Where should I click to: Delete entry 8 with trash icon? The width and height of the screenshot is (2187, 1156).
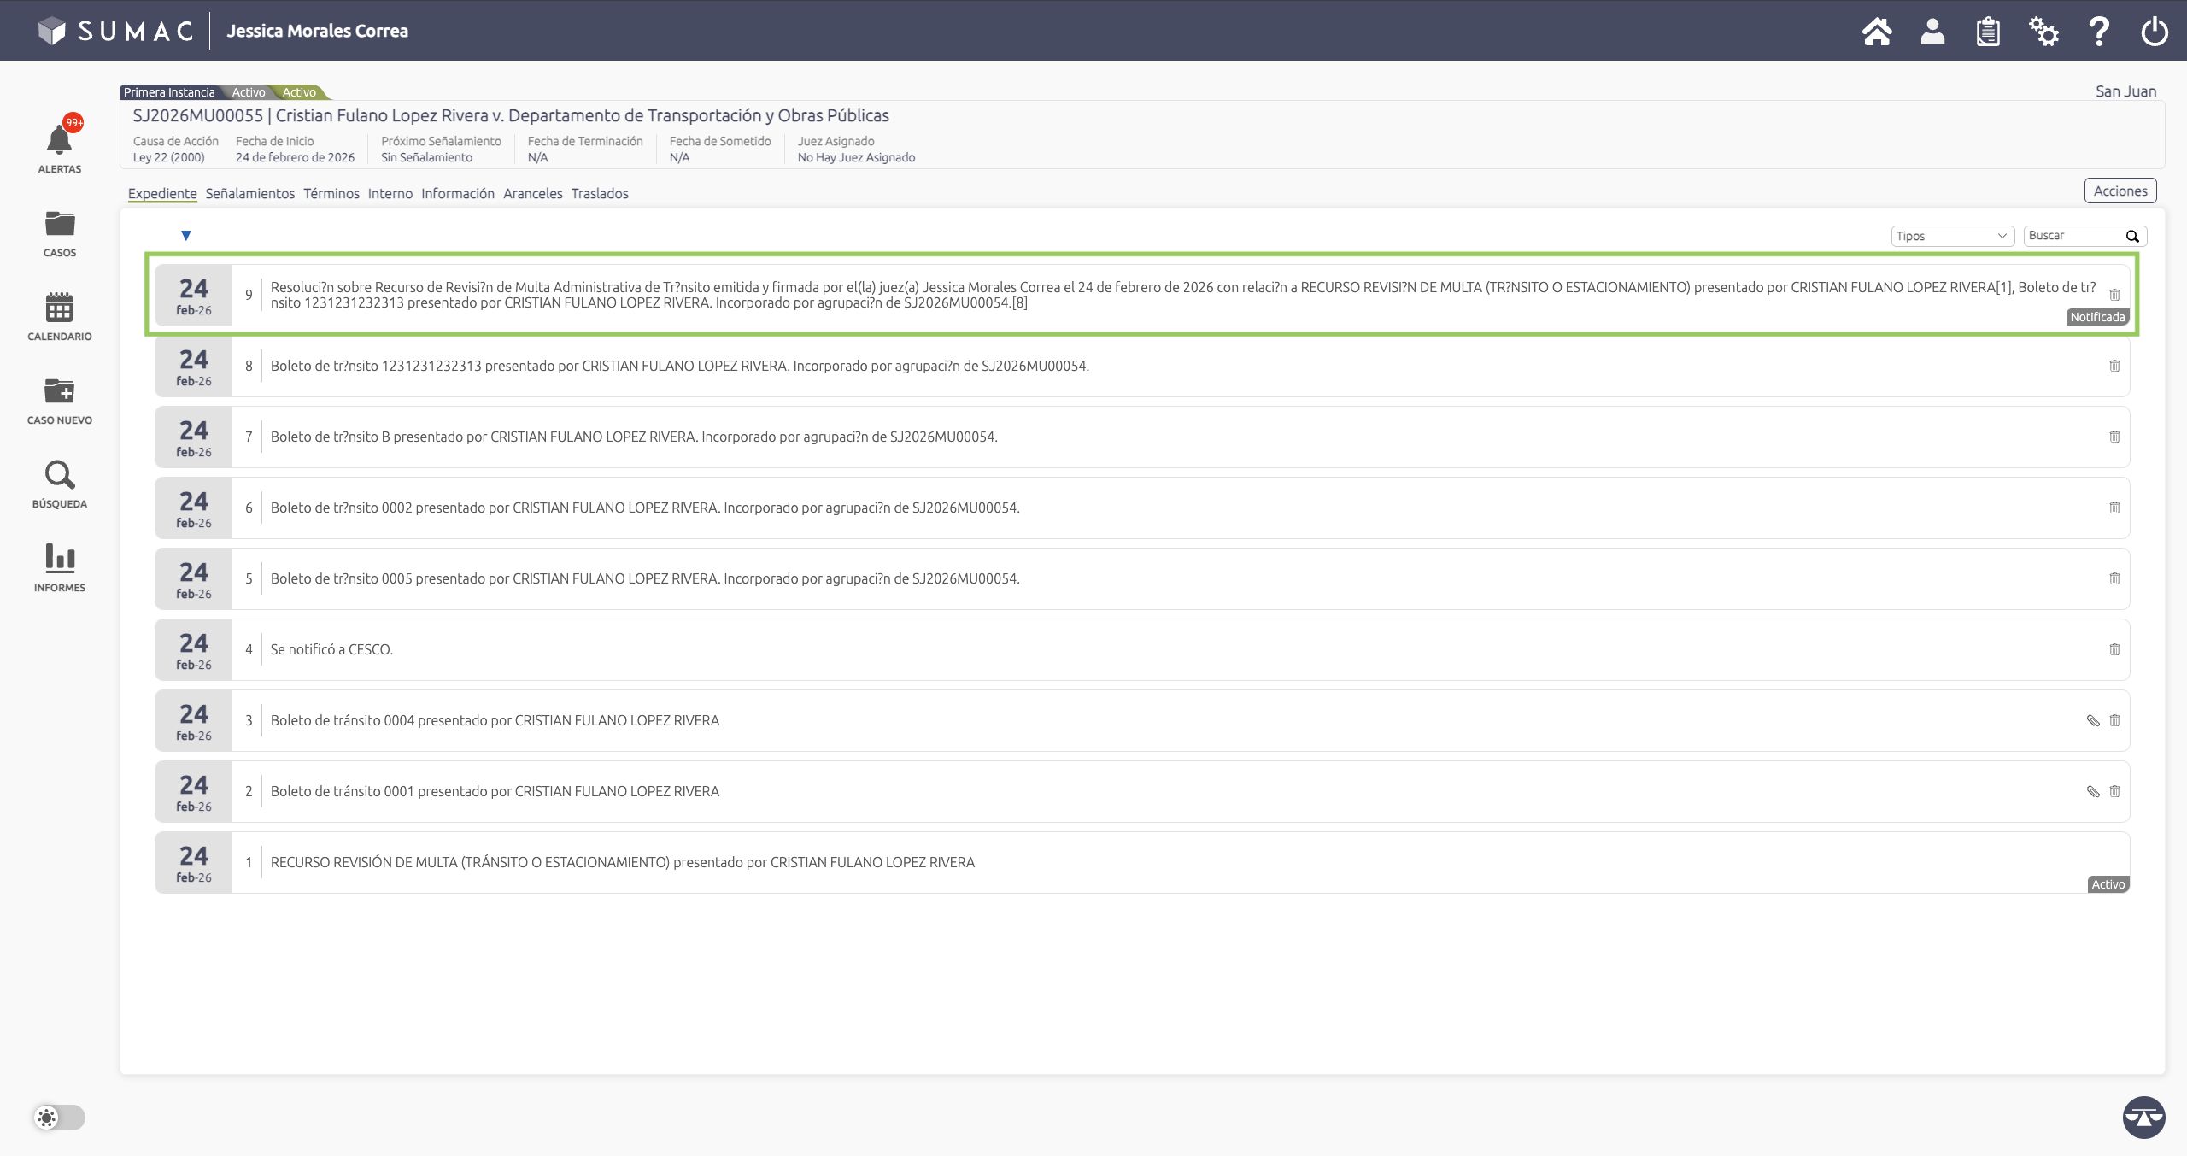click(x=2114, y=366)
